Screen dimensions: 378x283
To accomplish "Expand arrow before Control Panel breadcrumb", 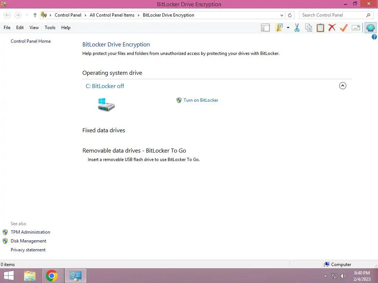I will [50, 15].
